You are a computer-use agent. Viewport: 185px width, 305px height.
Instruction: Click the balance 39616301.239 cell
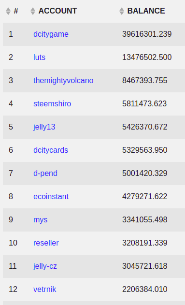[147, 34]
